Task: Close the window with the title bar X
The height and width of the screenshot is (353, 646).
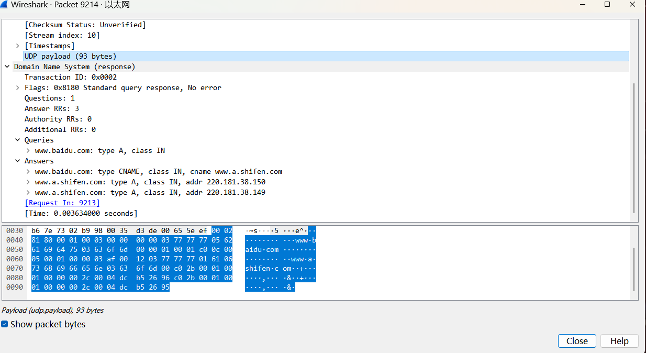Action: click(x=632, y=5)
